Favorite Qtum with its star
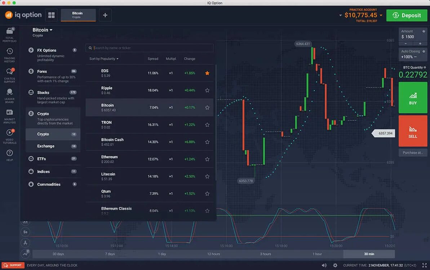 207,194
